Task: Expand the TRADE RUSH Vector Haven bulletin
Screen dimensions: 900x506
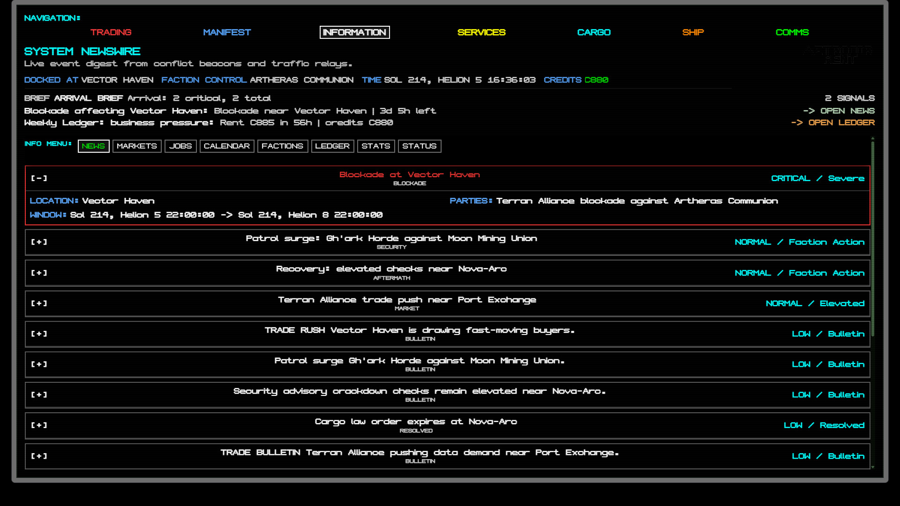Action: click(39, 334)
